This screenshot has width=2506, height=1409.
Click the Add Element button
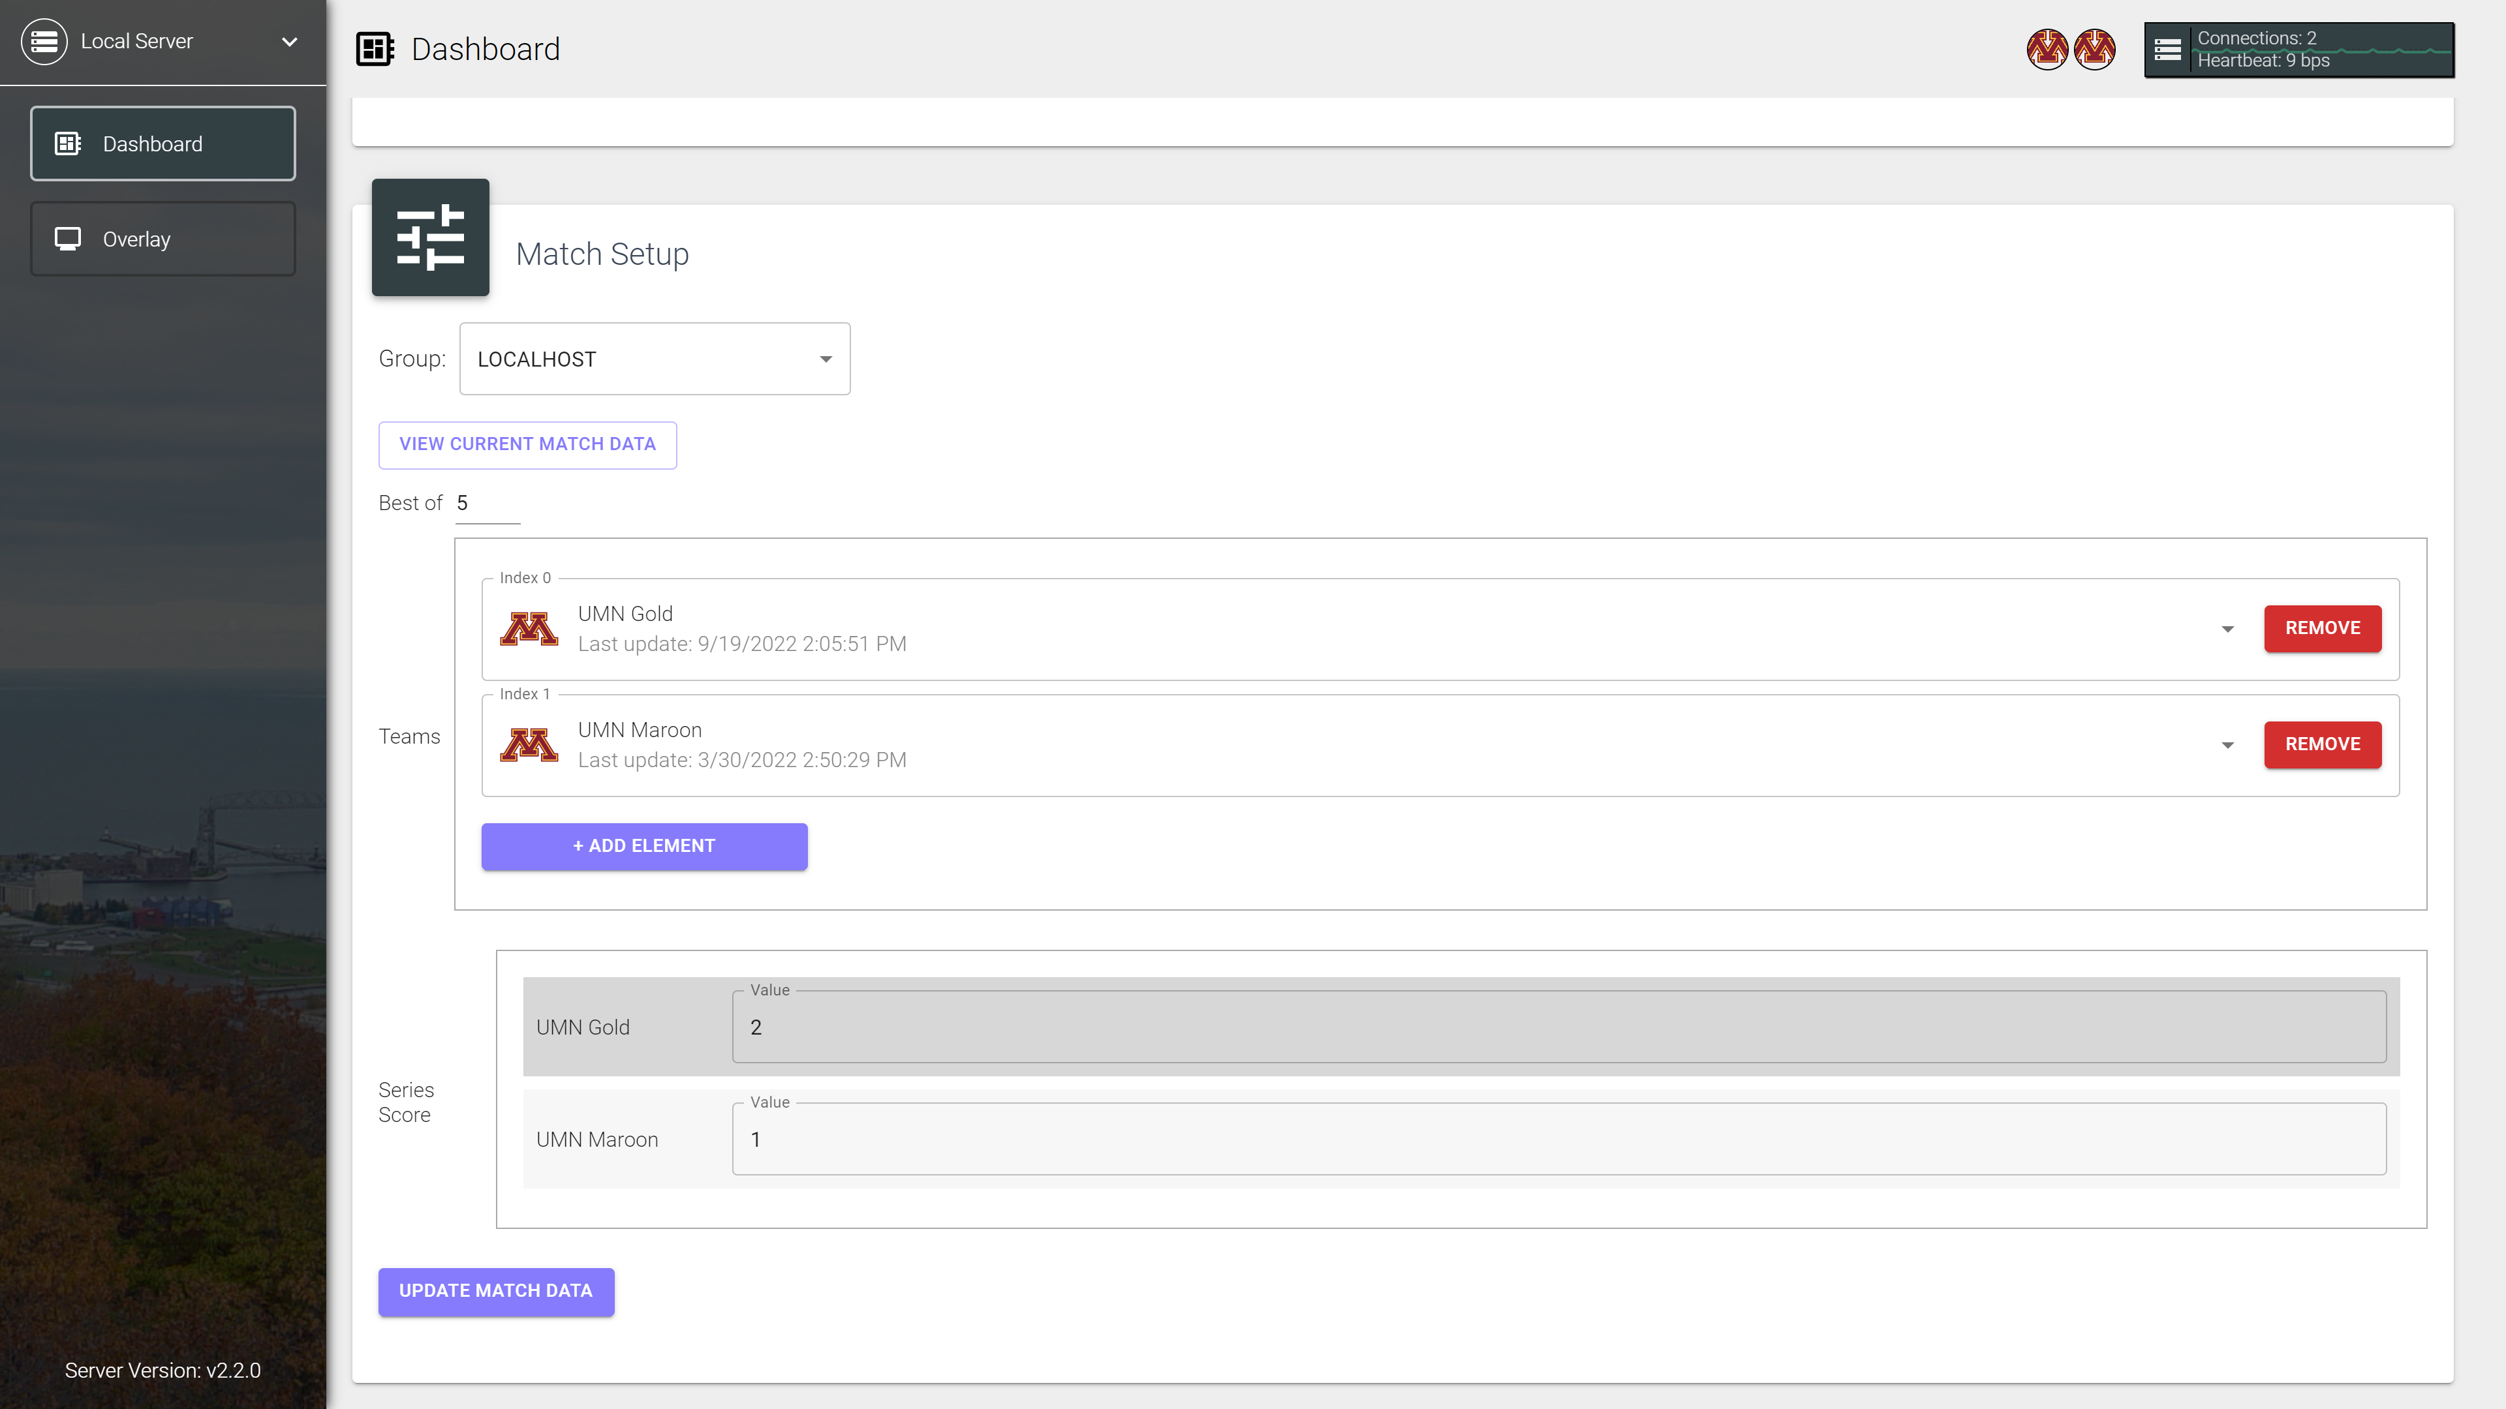click(644, 846)
